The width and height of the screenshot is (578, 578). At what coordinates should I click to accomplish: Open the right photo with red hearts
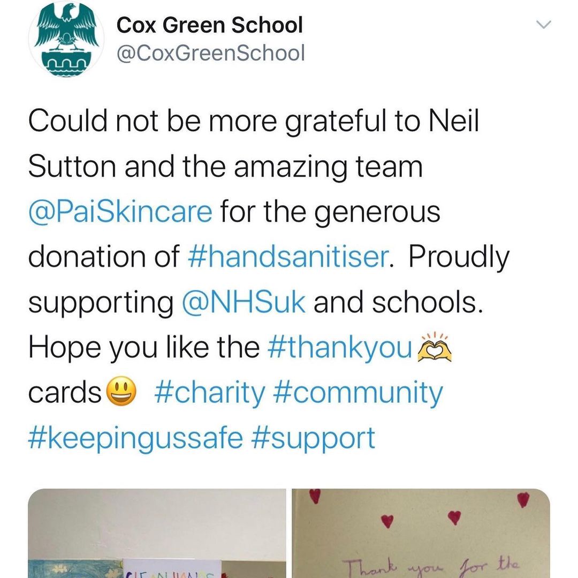[x=421, y=533]
